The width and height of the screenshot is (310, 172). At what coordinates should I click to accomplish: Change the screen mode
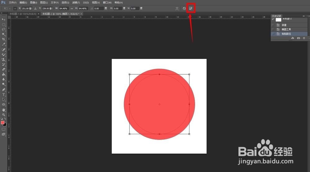pos(3,134)
